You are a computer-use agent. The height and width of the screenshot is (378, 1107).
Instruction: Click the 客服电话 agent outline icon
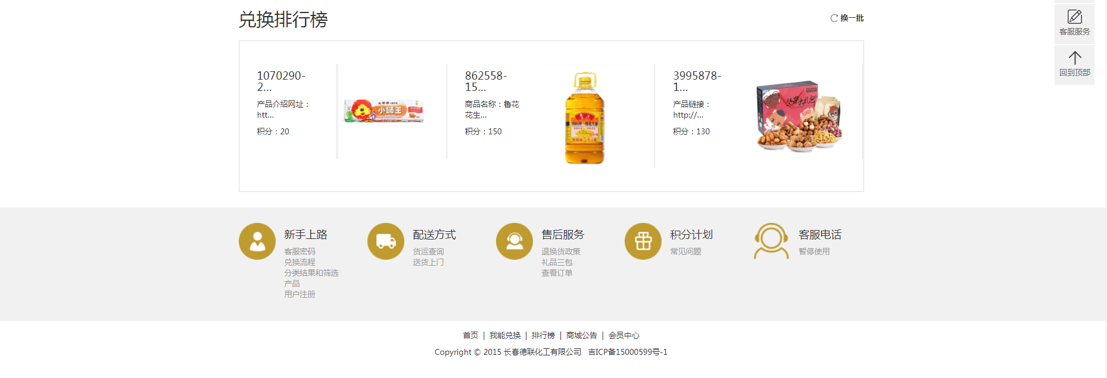point(771,241)
